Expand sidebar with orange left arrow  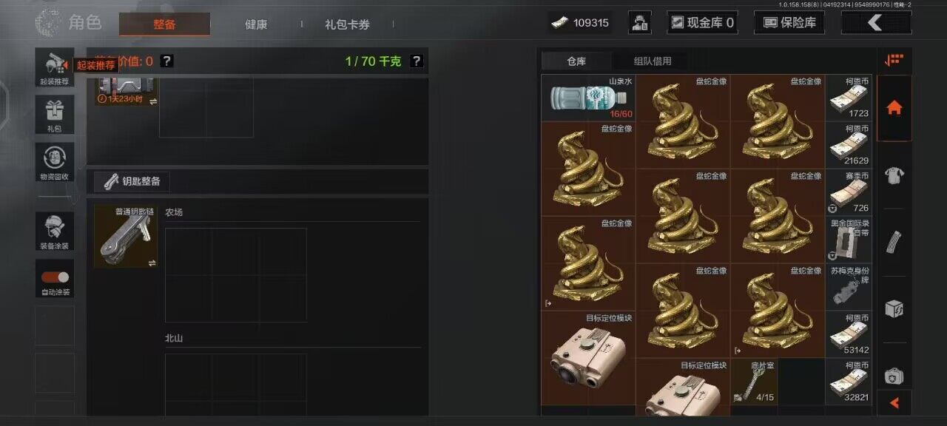click(894, 403)
